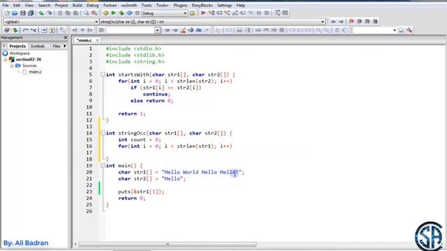The height and width of the screenshot is (251, 447).
Task: Collapse the main function fold marker
Action: (x=103, y=166)
